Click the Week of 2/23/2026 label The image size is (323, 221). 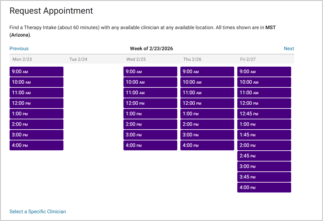click(x=151, y=48)
